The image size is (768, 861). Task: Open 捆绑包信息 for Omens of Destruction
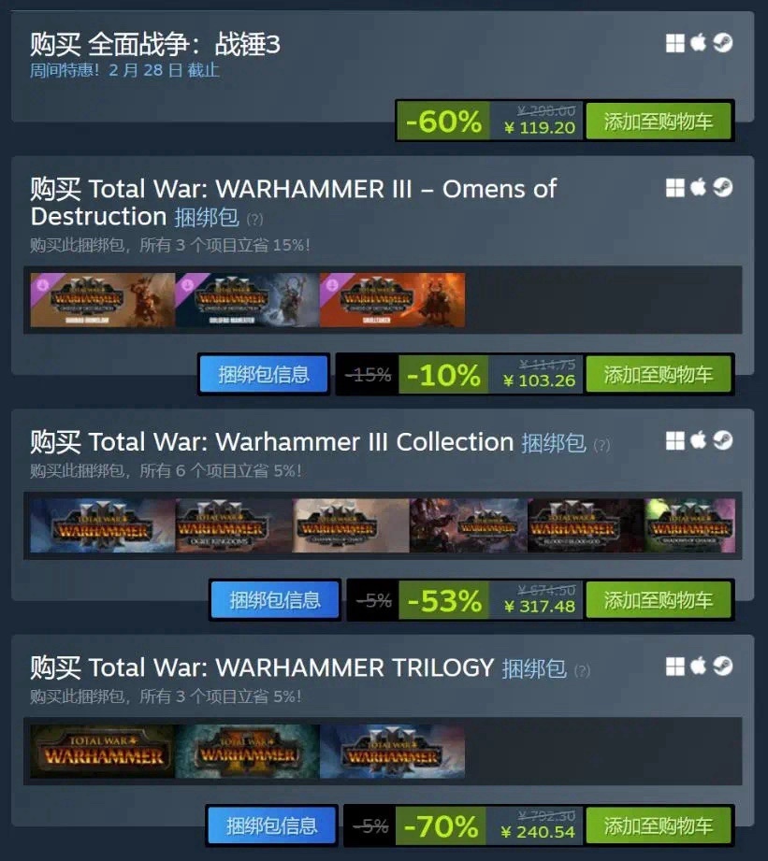[264, 375]
